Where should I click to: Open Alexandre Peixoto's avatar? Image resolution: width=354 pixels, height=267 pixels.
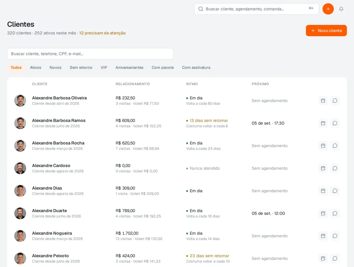[20, 258]
